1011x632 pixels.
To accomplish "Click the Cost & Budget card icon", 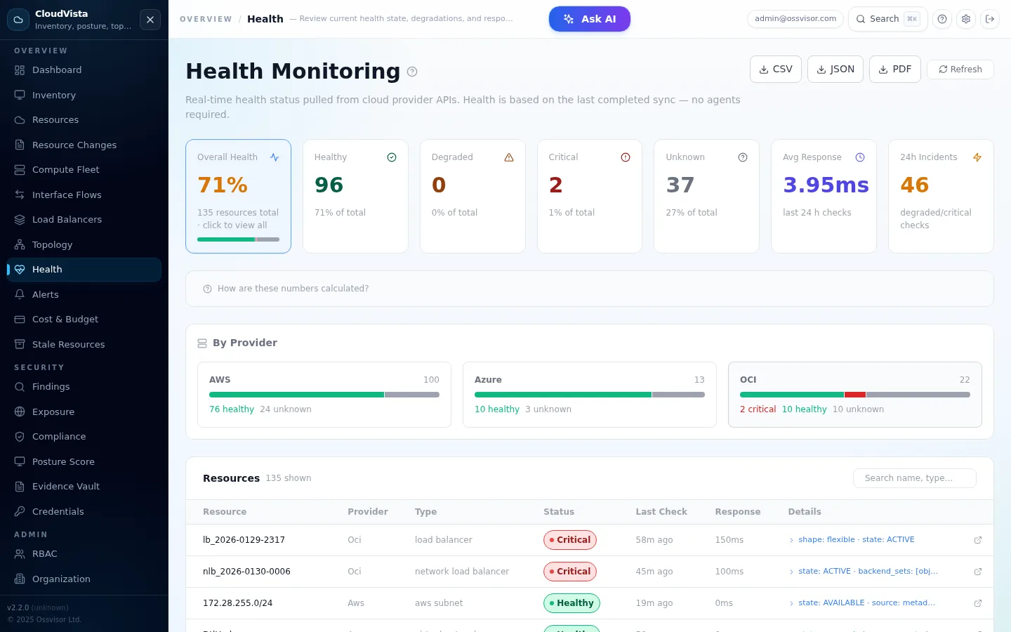I will (20, 320).
